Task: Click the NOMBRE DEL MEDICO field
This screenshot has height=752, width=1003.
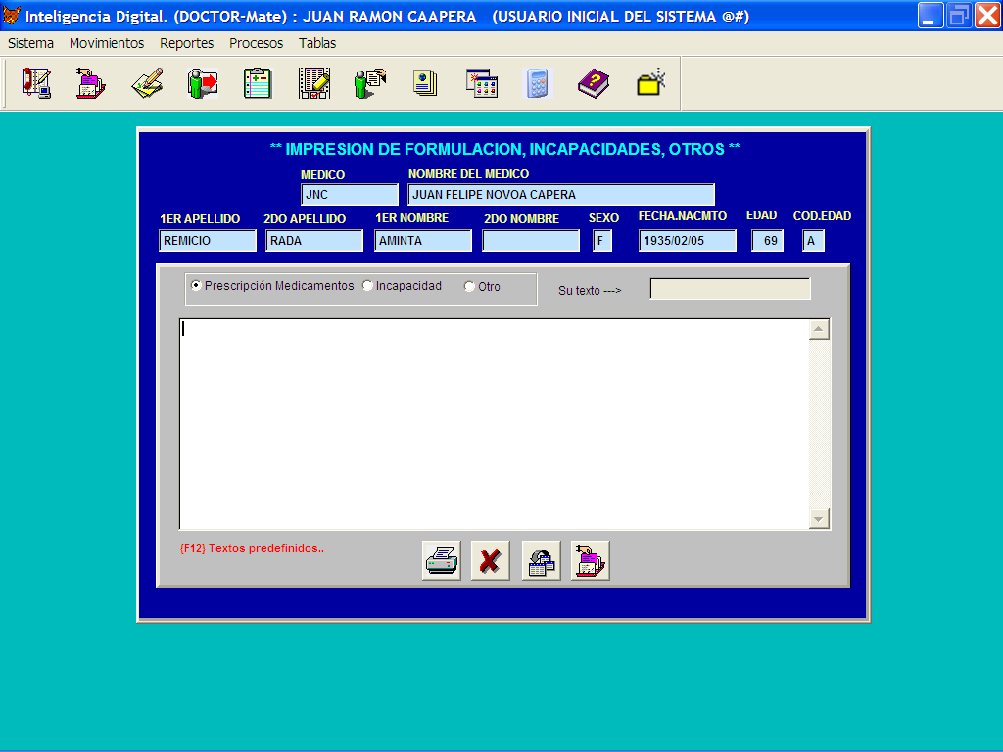Action: pos(561,195)
